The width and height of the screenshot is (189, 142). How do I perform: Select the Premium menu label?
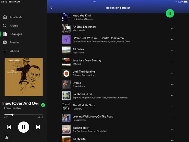[15, 42]
